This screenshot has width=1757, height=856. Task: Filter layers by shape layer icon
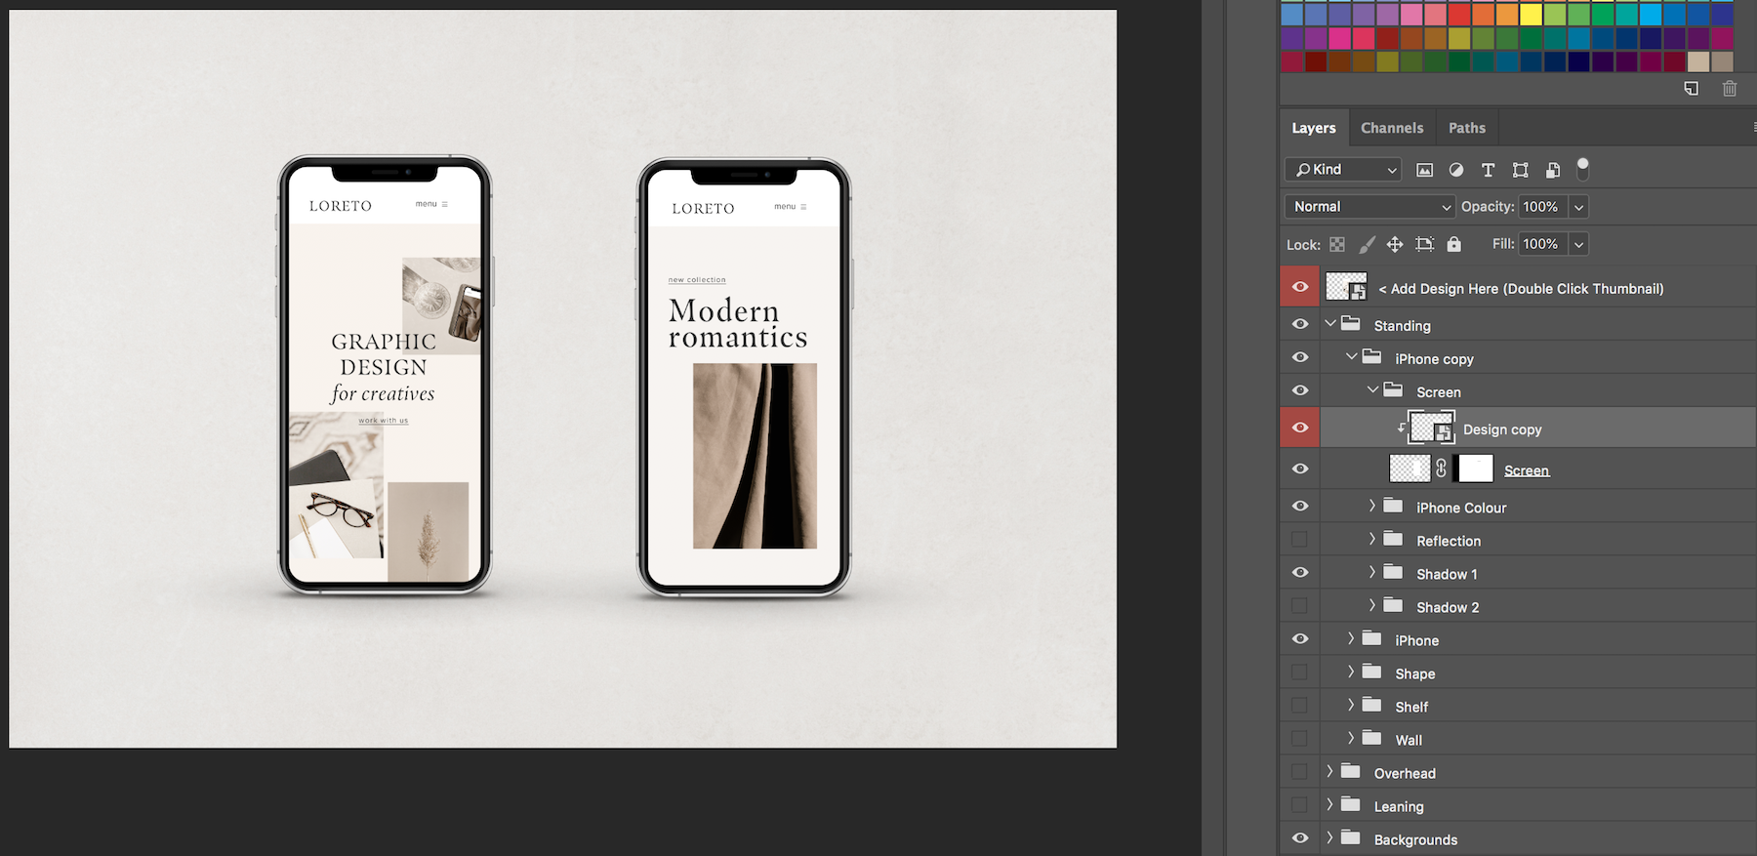click(x=1520, y=170)
